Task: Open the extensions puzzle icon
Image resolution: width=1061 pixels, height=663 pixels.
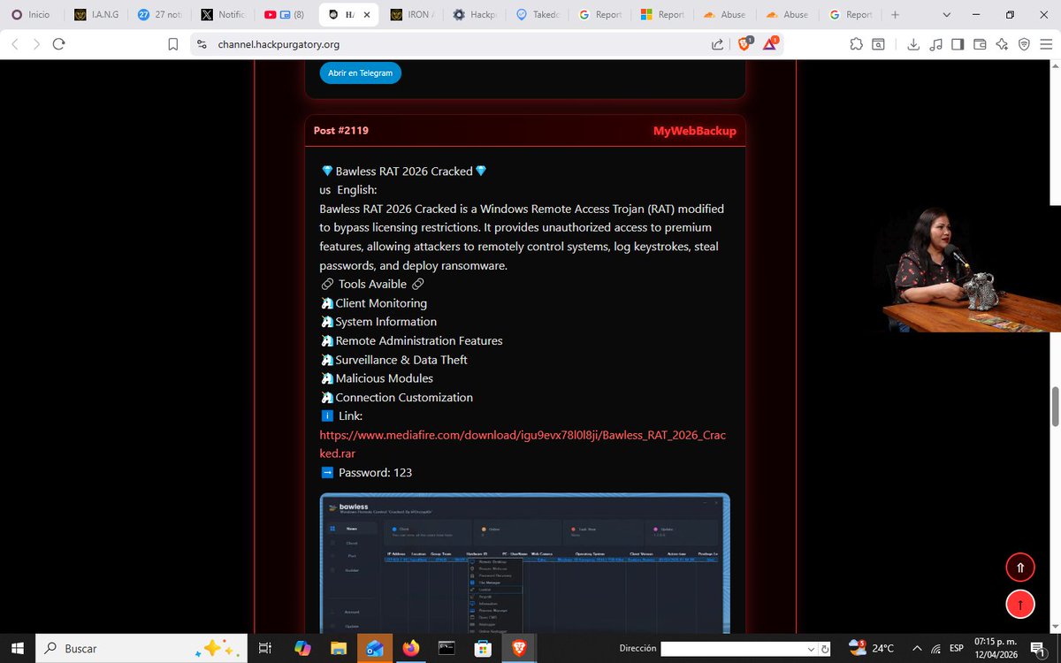Action: tap(855, 44)
